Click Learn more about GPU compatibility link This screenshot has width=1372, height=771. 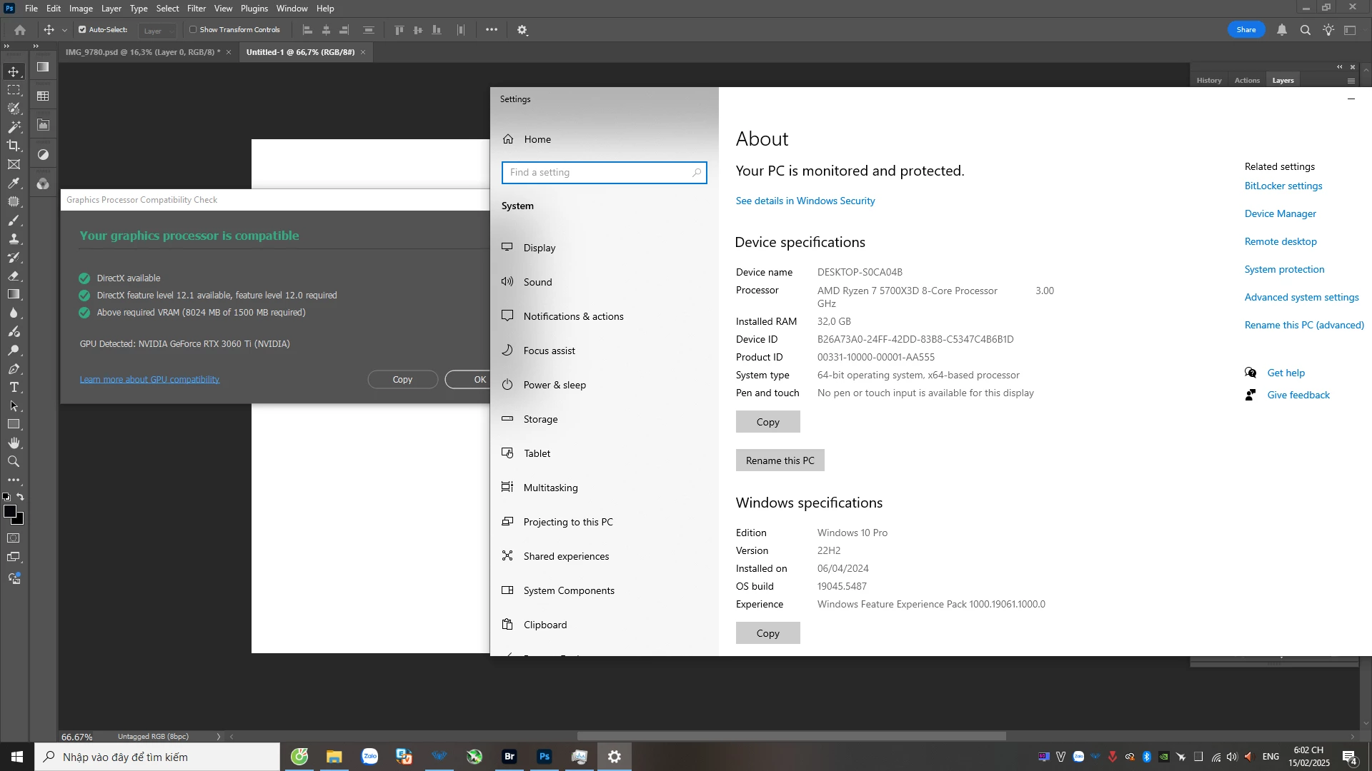149,379
